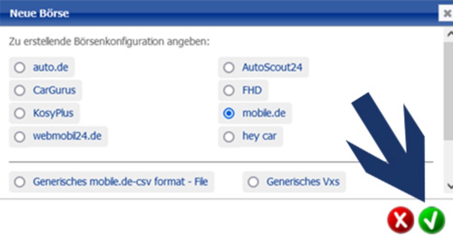Viewport: 453px width, 241px height.
Task: Click the scrollbar down arrow
Action: click(x=450, y=186)
